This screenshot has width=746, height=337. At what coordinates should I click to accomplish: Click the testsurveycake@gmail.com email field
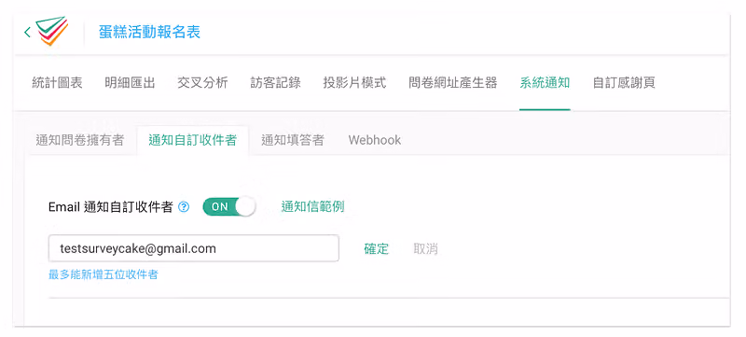pos(194,248)
